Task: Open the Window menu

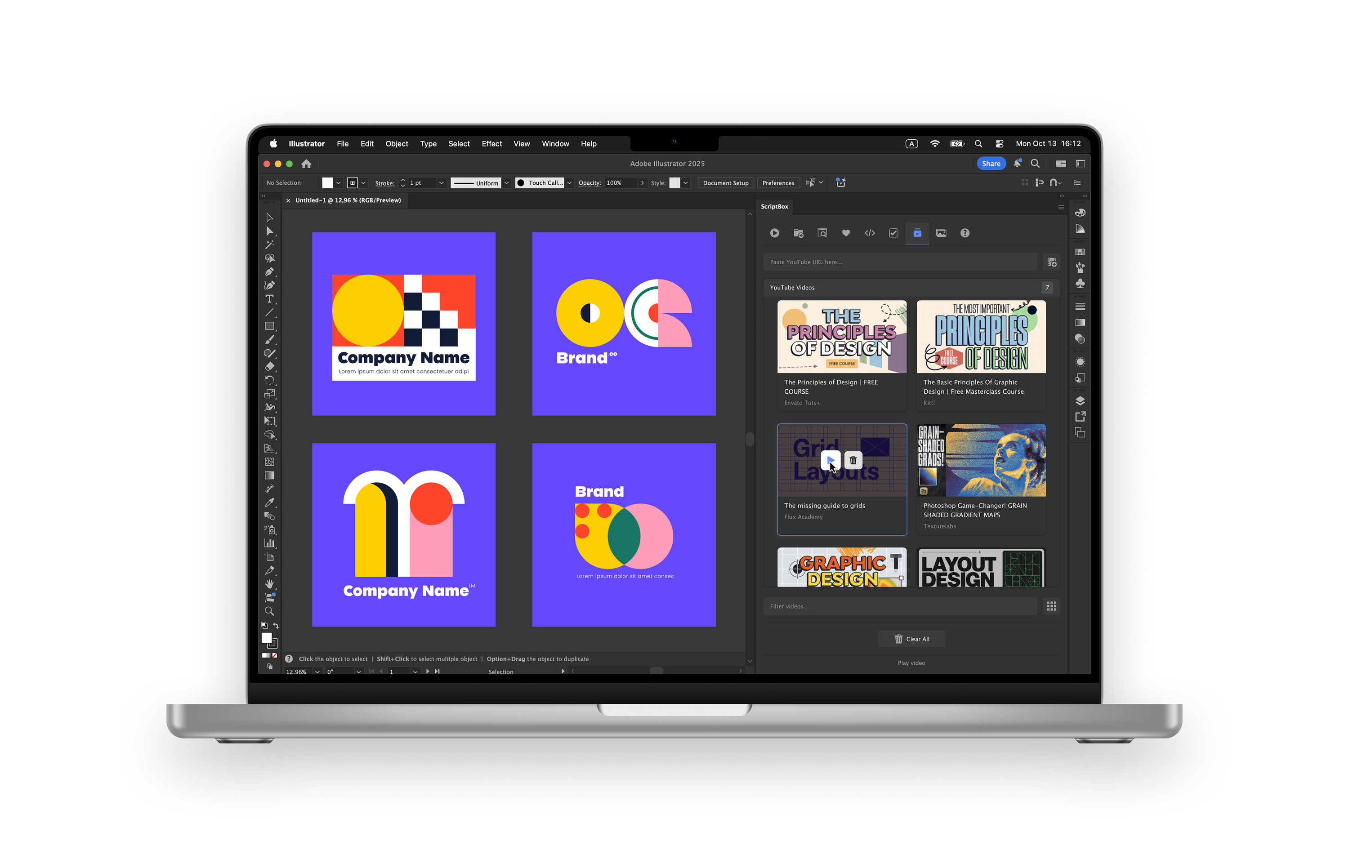Action: point(555,143)
